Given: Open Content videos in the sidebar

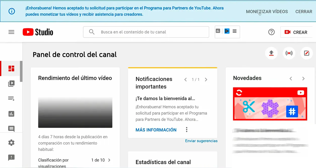Looking at the screenshot, I should pos(11,83).
